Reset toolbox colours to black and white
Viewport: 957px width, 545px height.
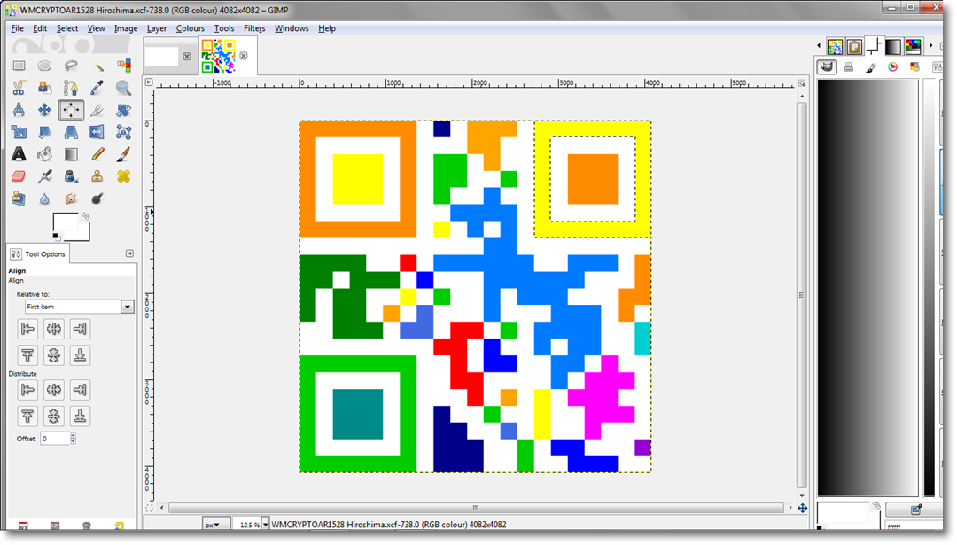tap(56, 237)
